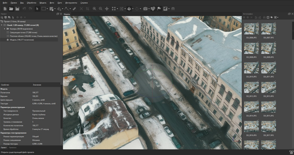
Task: Choose the Rectangle selection tool
Action: (44, 9)
